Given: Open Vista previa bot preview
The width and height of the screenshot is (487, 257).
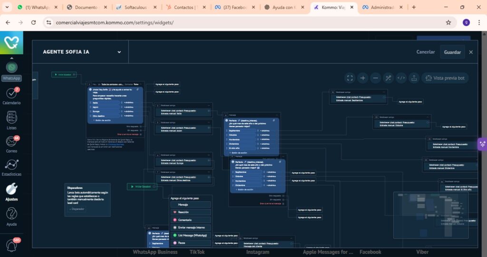Looking at the screenshot, I should 445,78.
